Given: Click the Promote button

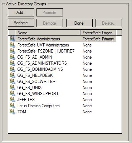Looking at the screenshot, I should 50,13.
